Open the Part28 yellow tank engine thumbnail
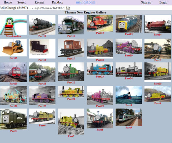This screenshot has height=143, width=172. tap(71, 92)
